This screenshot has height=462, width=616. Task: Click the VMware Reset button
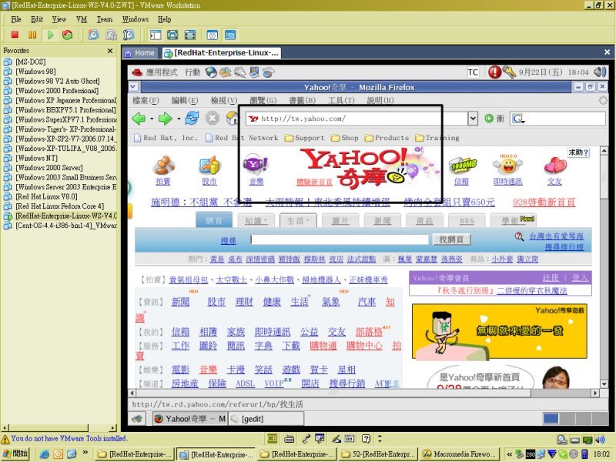tap(68, 35)
